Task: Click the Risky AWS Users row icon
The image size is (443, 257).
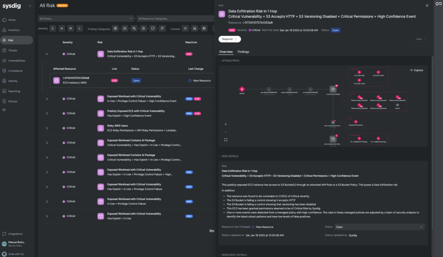Action: (101, 128)
